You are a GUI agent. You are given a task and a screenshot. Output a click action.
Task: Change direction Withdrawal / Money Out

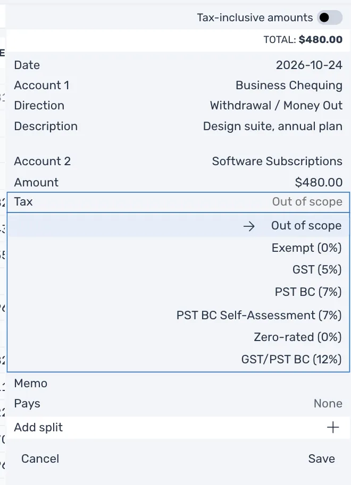click(x=276, y=106)
